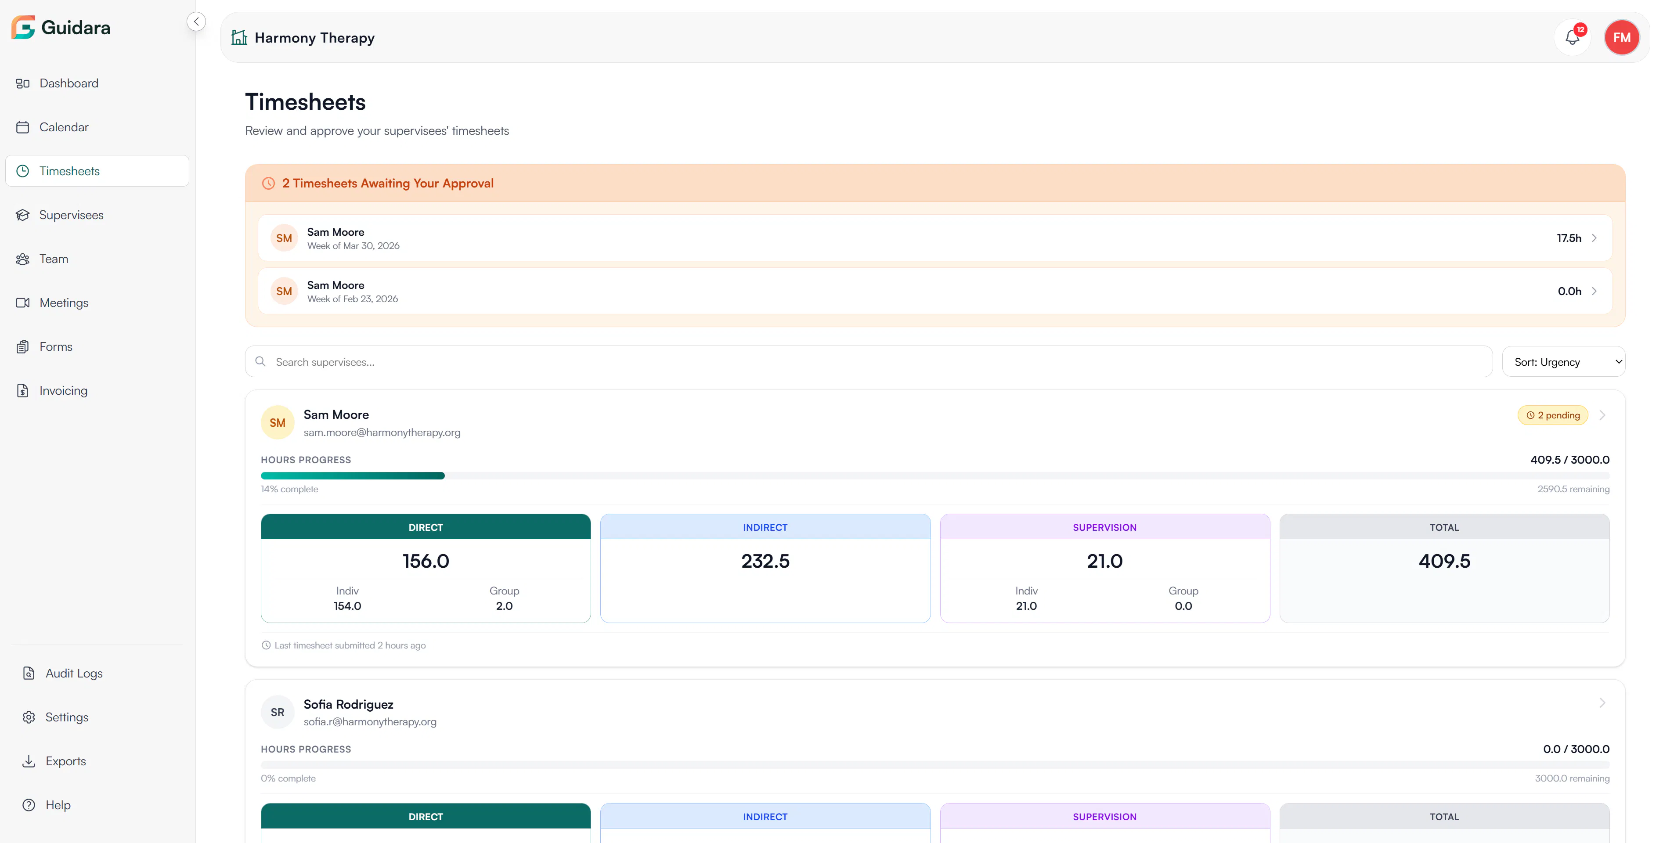Click the Help question mark icon
The height and width of the screenshot is (843, 1674).
pos(29,805)
